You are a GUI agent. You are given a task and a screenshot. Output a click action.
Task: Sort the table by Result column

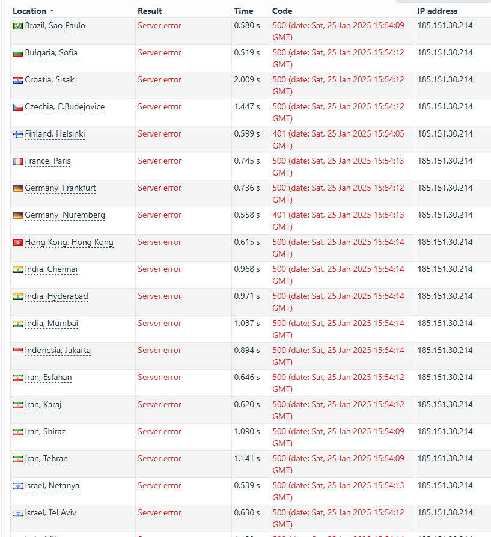[150, 11]
